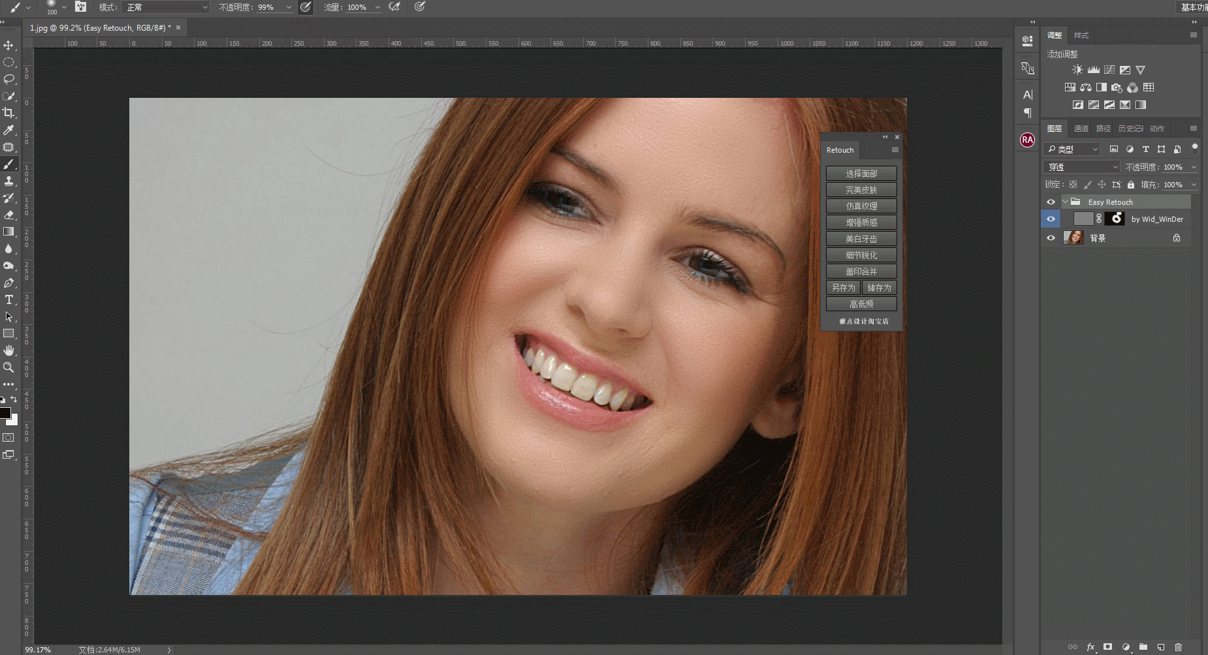Select the Crop tool
Viewport: 1208px width, 655px height.
coord(9,112)
